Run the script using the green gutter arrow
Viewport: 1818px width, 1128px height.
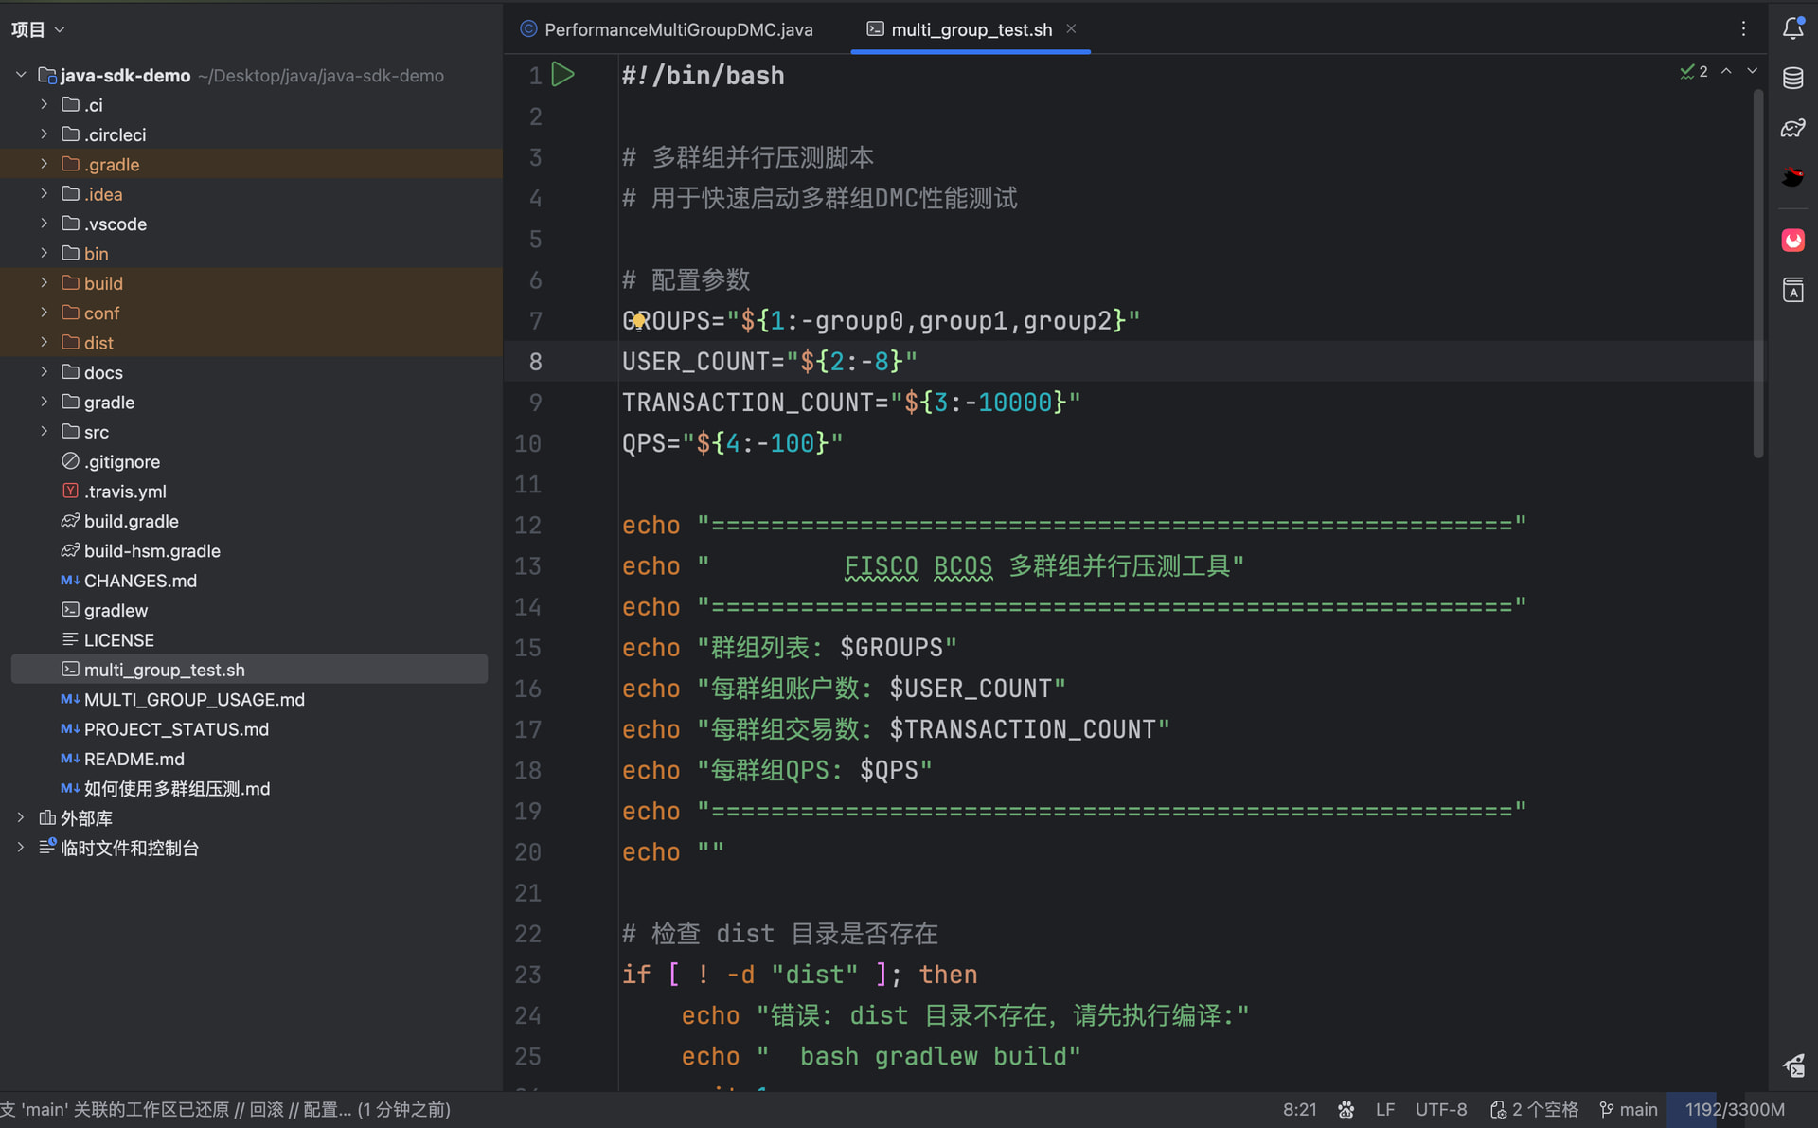coord(563,74)
